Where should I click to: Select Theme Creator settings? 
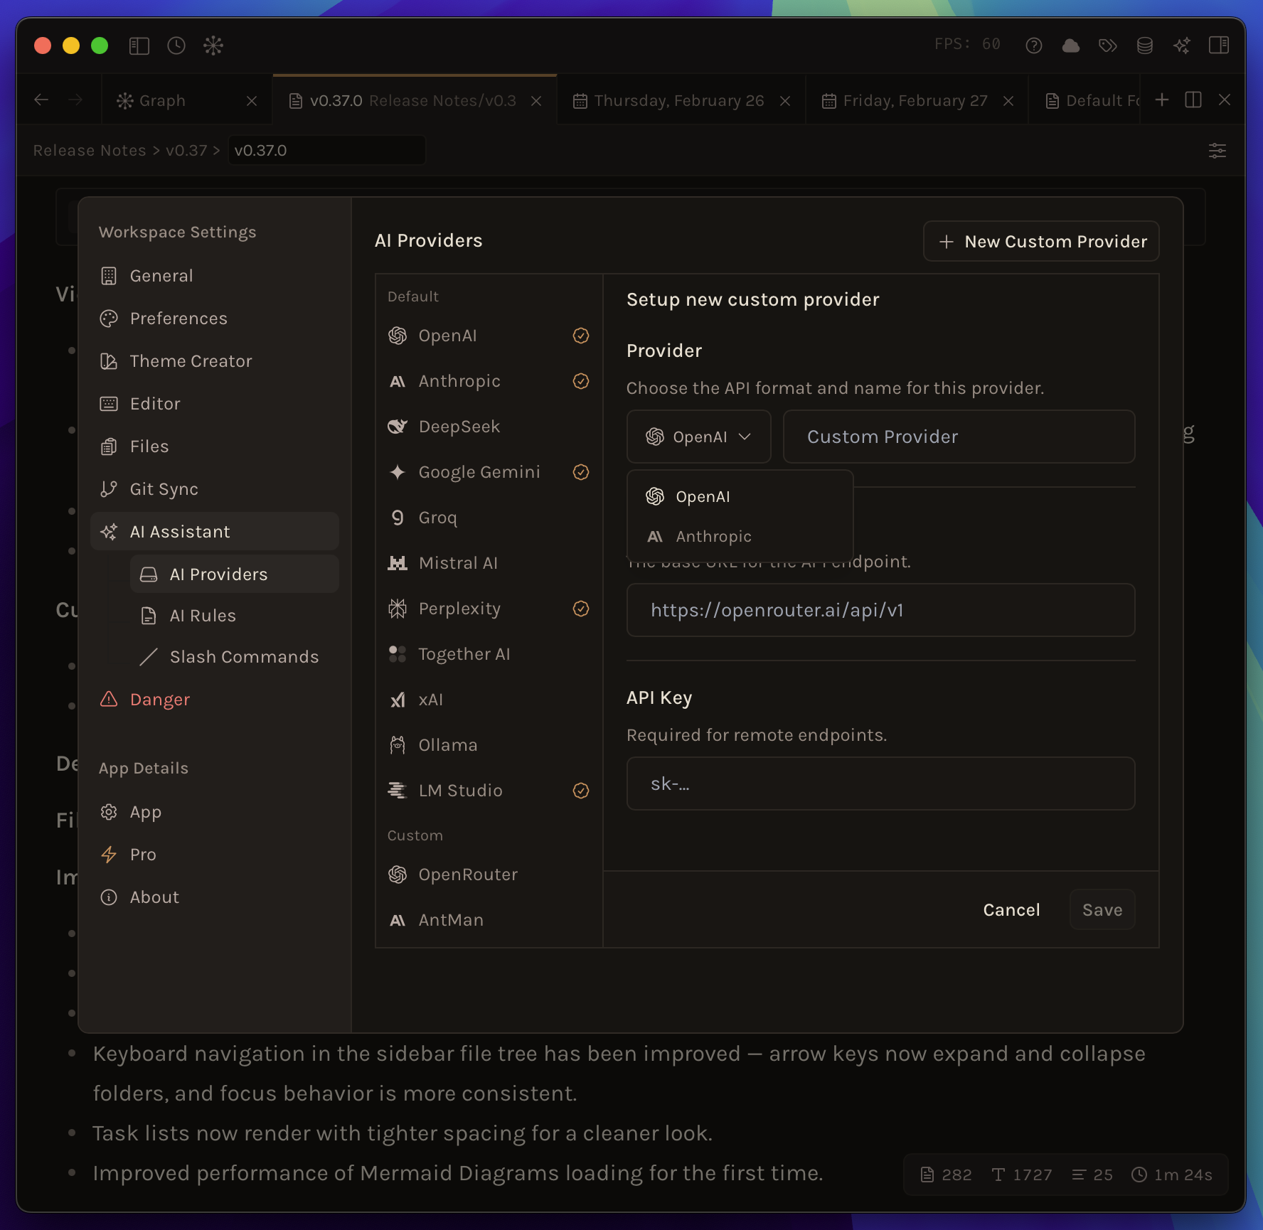point(215,361)
